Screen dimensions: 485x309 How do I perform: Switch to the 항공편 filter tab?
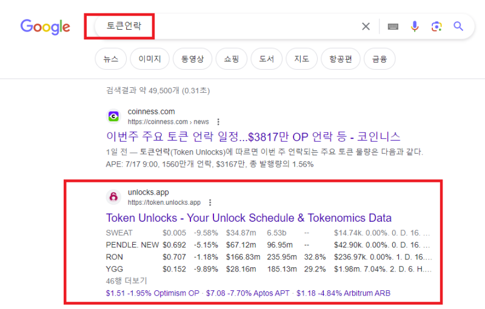[341, 59]
